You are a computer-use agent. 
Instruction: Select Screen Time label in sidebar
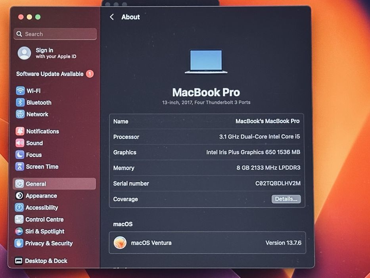(x=42, y=167)
